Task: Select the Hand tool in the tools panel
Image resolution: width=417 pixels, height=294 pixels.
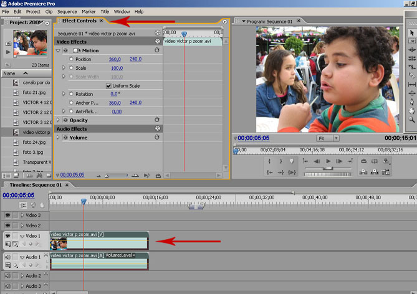Action: (411, 110)
